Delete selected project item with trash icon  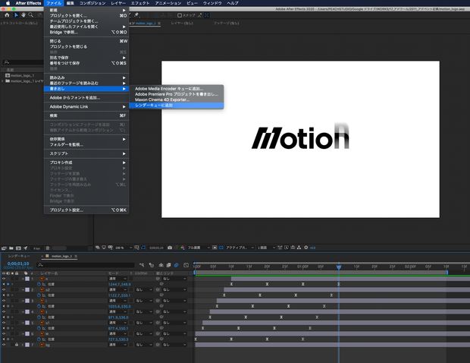tap(48, 248)
